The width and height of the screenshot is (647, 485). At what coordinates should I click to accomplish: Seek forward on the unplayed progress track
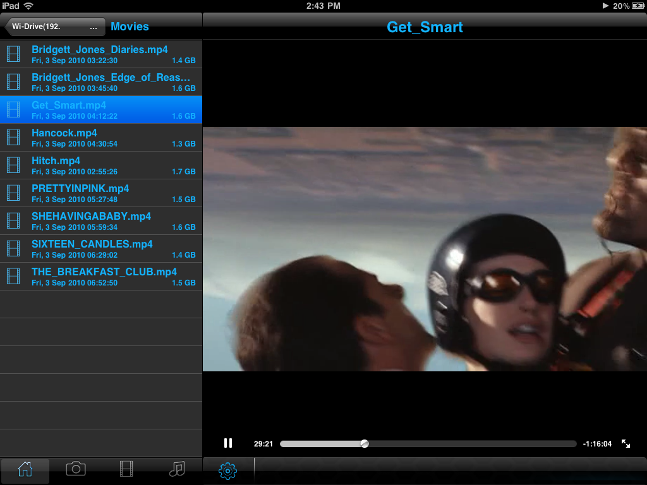[x=473, y=444]
